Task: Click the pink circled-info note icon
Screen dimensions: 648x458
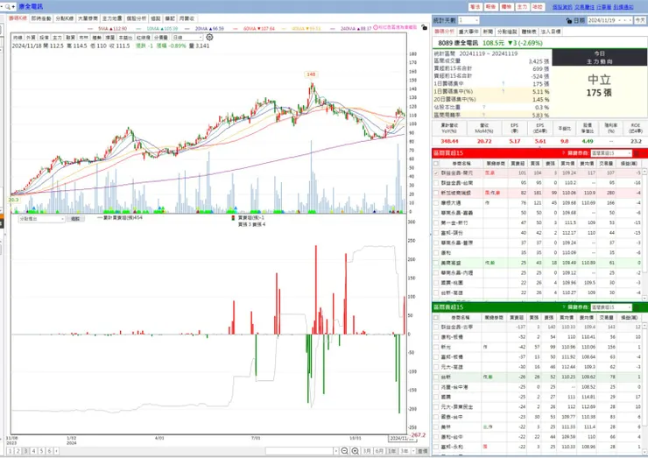Action: [376, 27]
